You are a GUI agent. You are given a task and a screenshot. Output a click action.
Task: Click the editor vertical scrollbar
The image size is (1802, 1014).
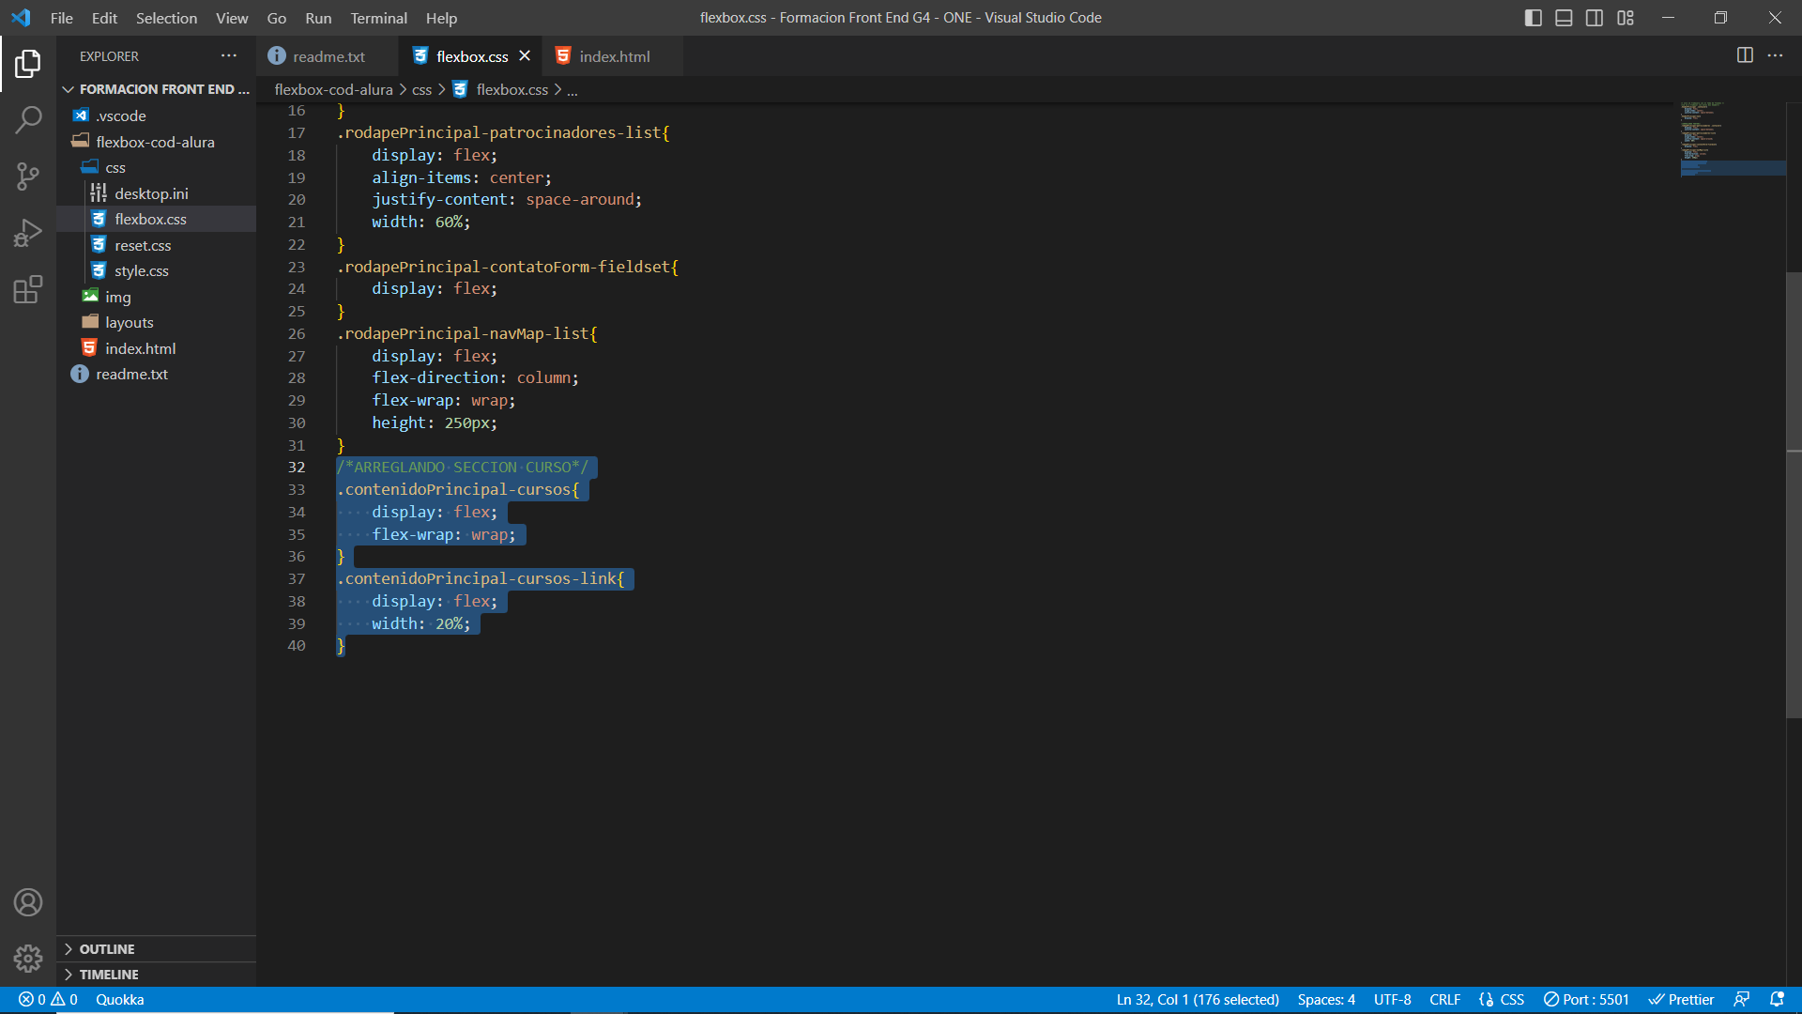coord(1794,495)
